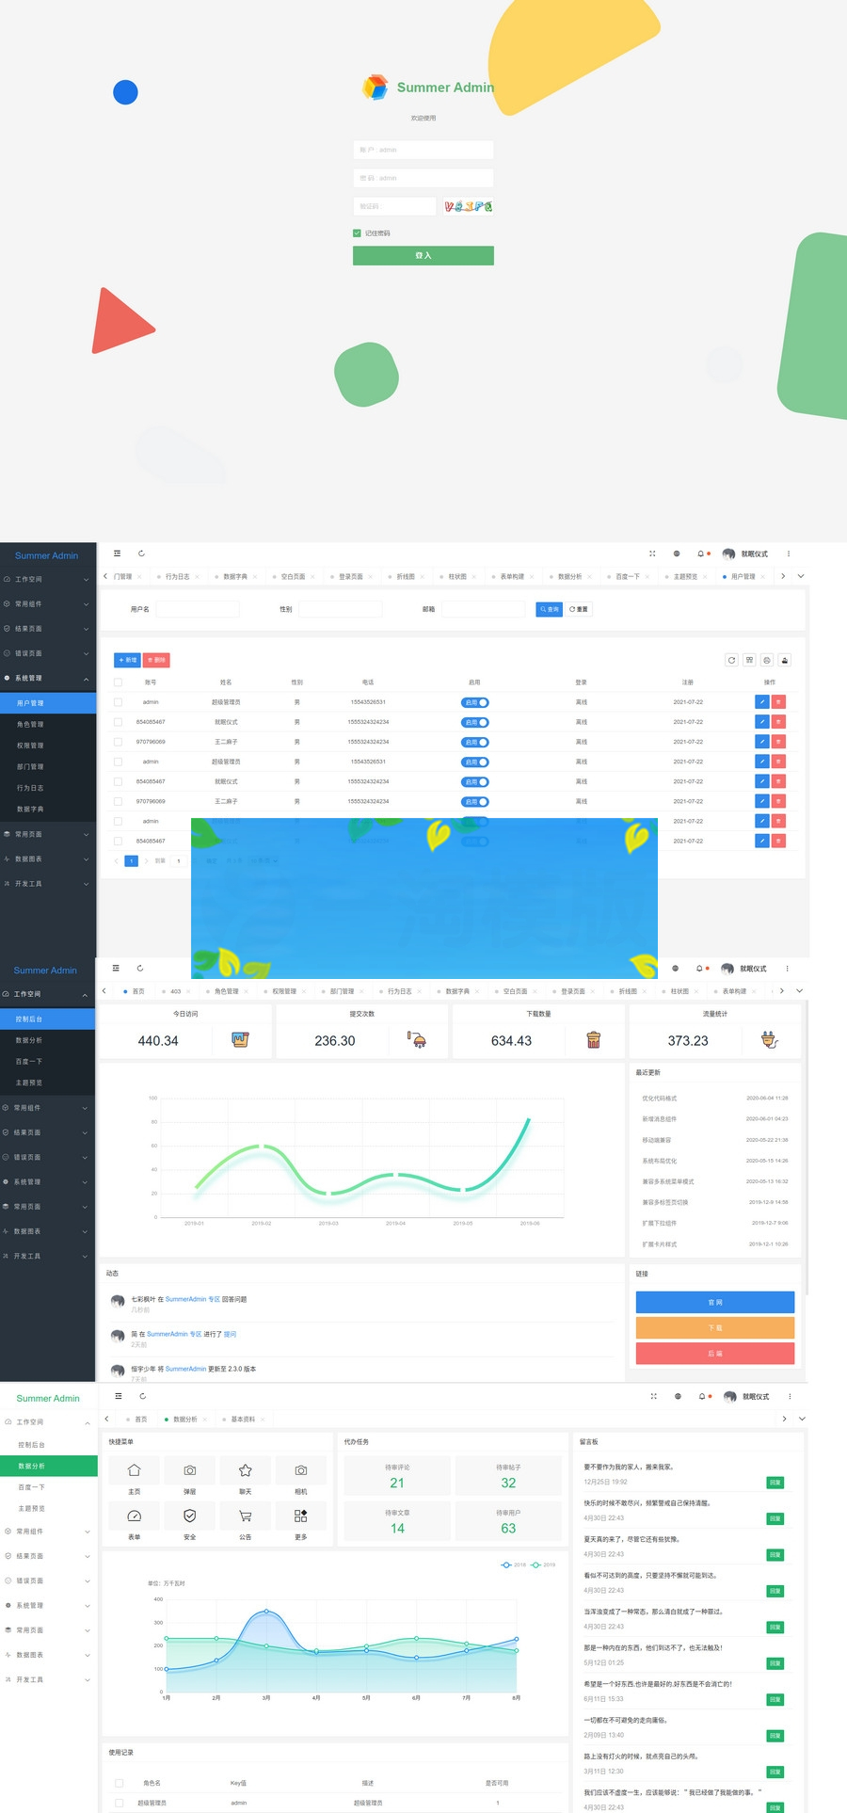This screenshot has height=1813, width=847.
Task: Click the 用户名 search input field
Action: (x=198, y=609)
